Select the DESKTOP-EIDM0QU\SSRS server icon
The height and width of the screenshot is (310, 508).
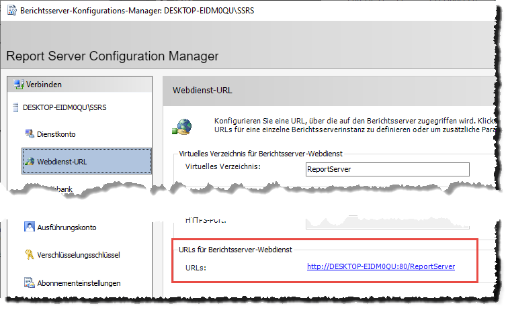[15, 107]
